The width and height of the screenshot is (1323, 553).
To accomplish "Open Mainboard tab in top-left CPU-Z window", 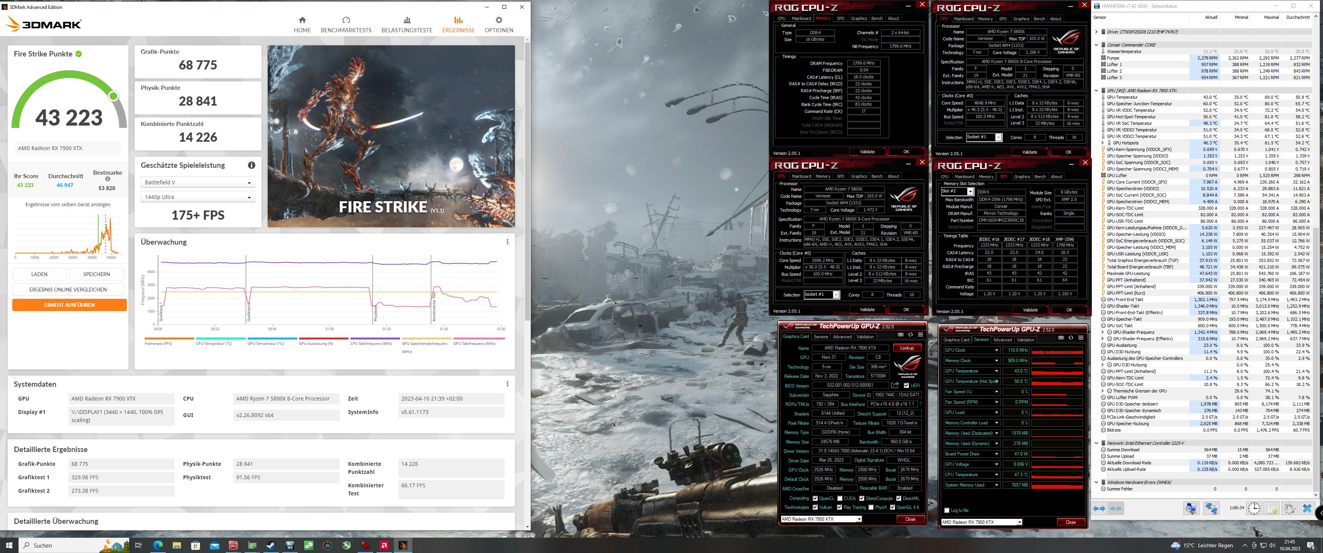I will click(x=801, y=18).
